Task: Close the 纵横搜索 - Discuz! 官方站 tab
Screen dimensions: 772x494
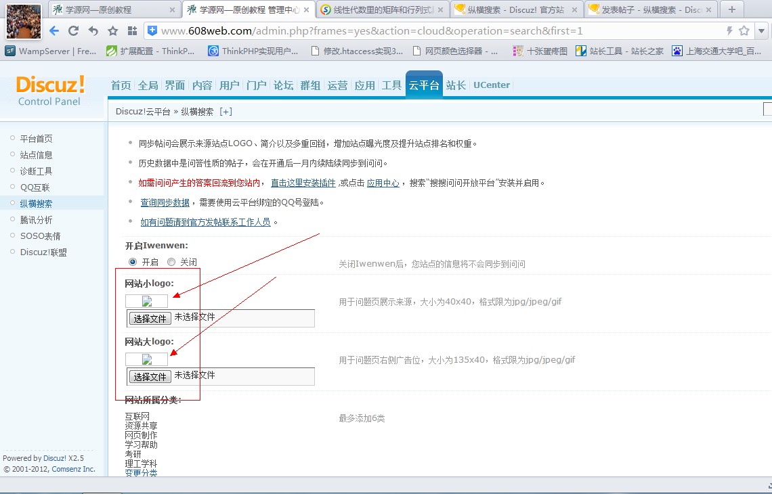Action: click(574, 10)
